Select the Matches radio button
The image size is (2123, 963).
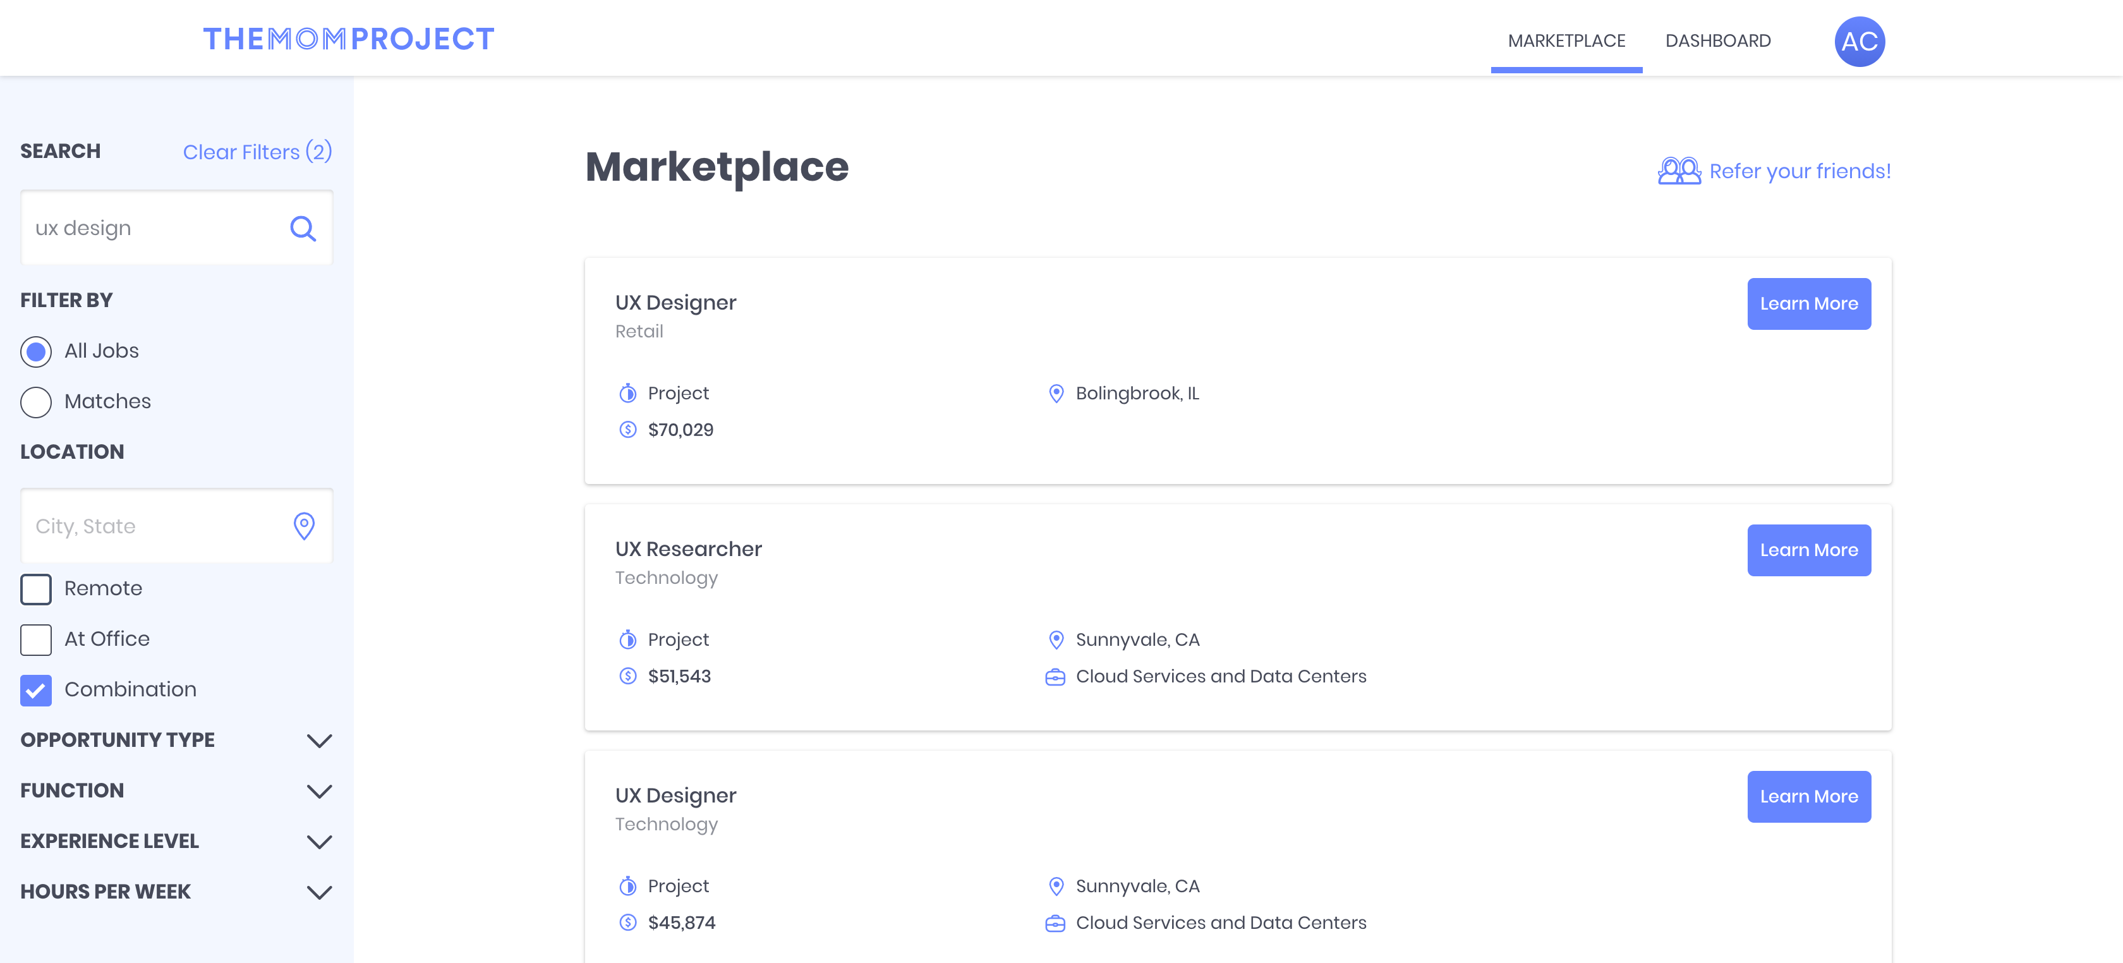click(36, 403)
